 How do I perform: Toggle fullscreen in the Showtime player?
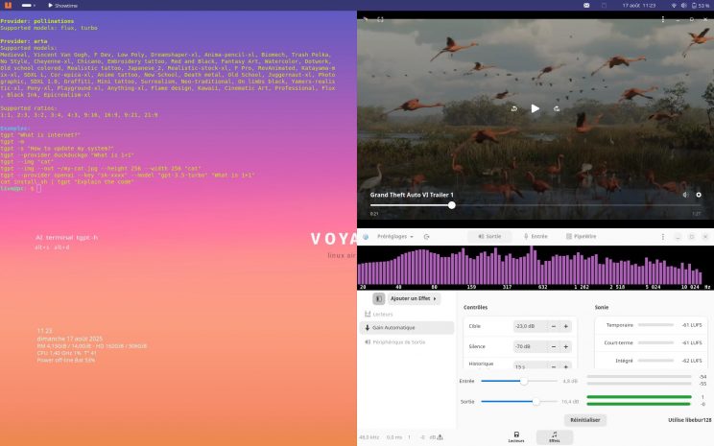coord(380,19)
